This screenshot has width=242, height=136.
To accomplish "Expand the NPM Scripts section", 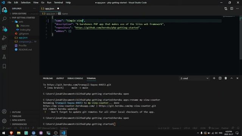I will pos(19,120).
